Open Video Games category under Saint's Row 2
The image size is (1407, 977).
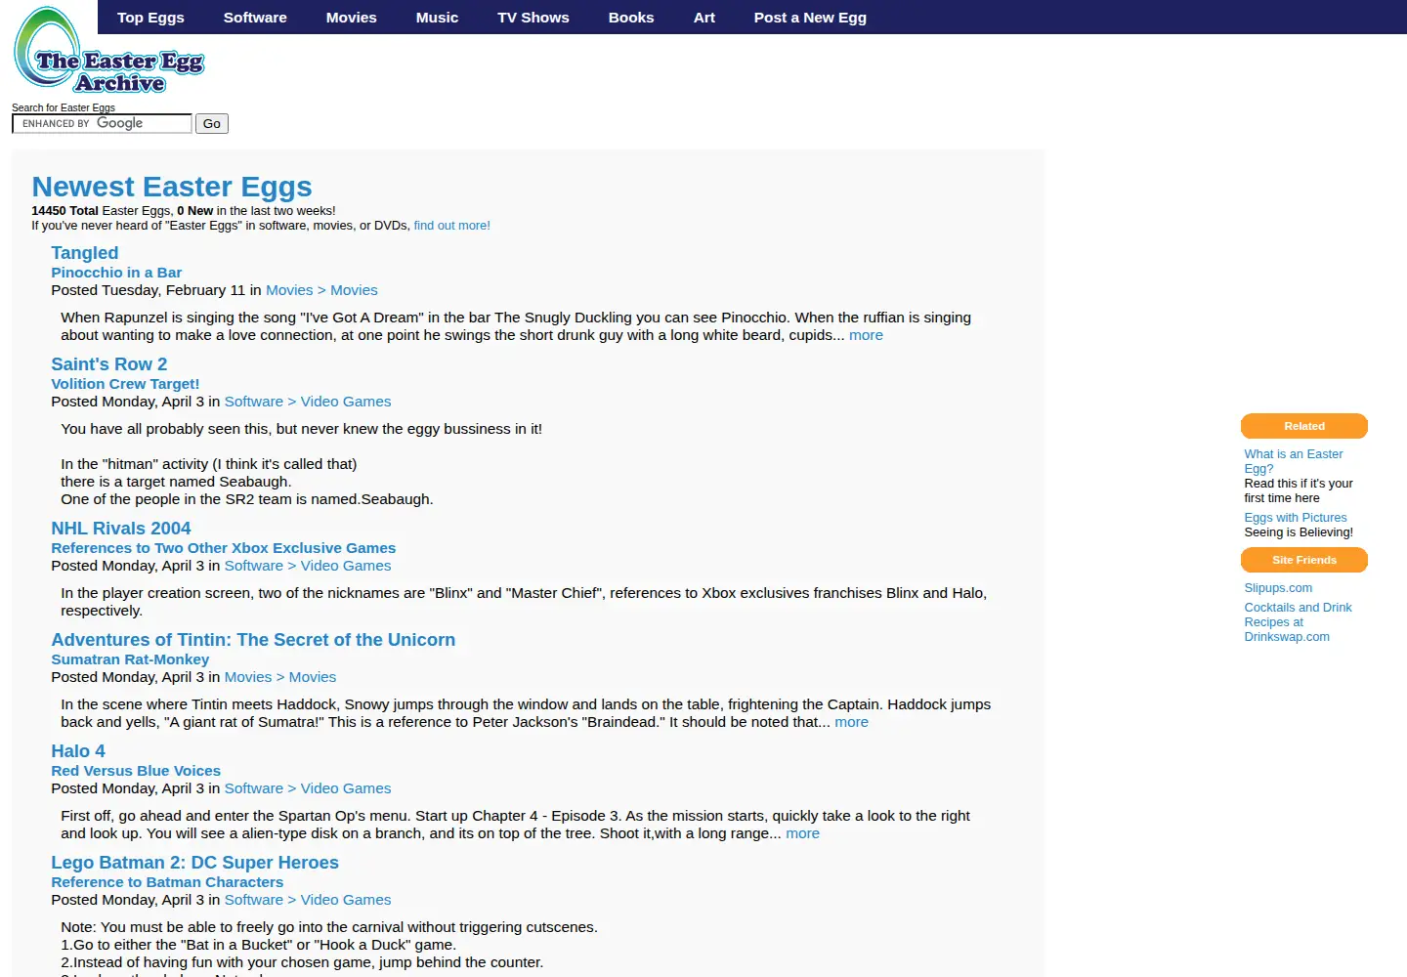pos(308,402)
